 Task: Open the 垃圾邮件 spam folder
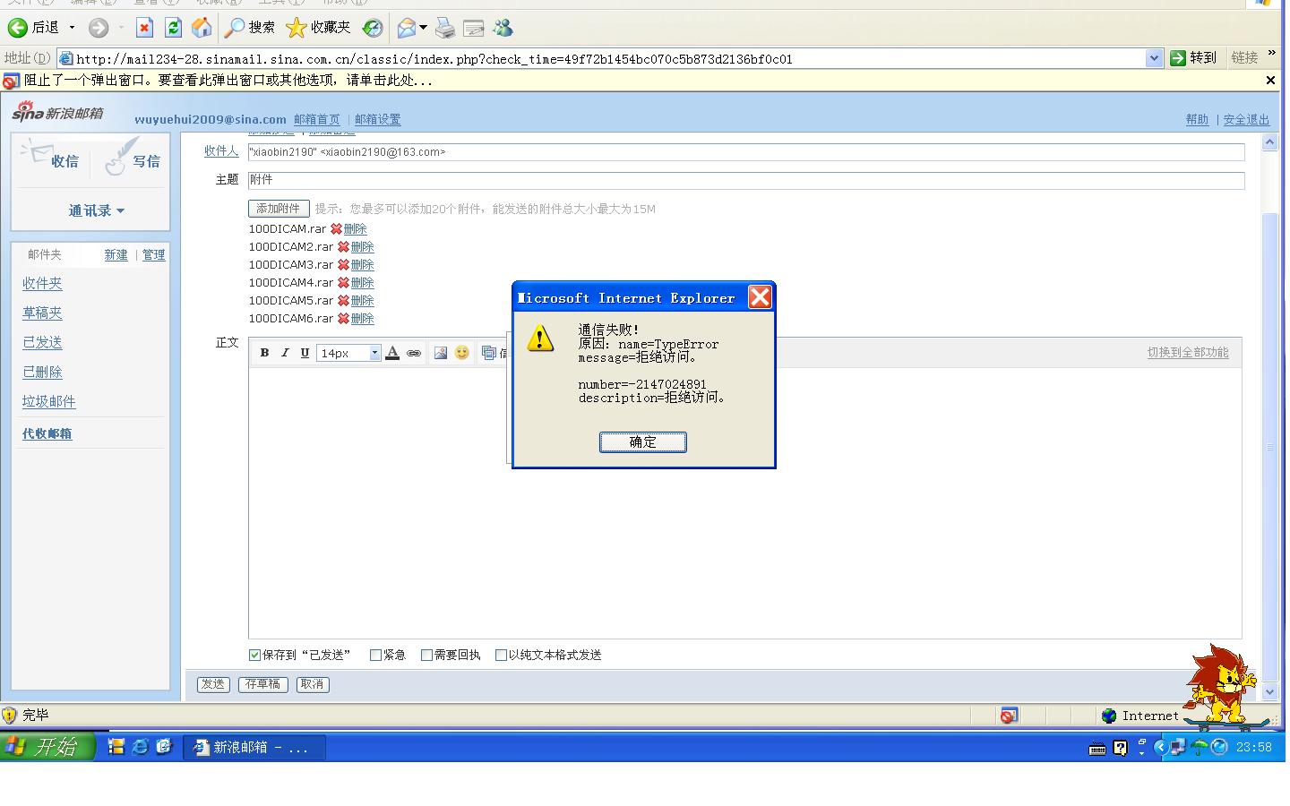49,402
